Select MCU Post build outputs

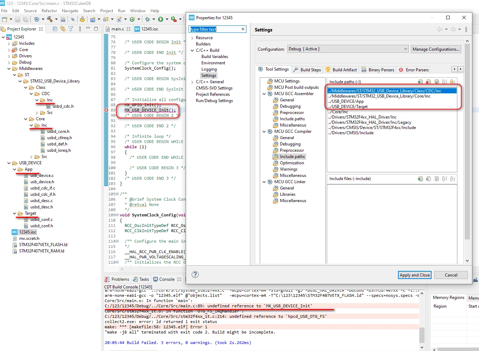pos(296,87)
